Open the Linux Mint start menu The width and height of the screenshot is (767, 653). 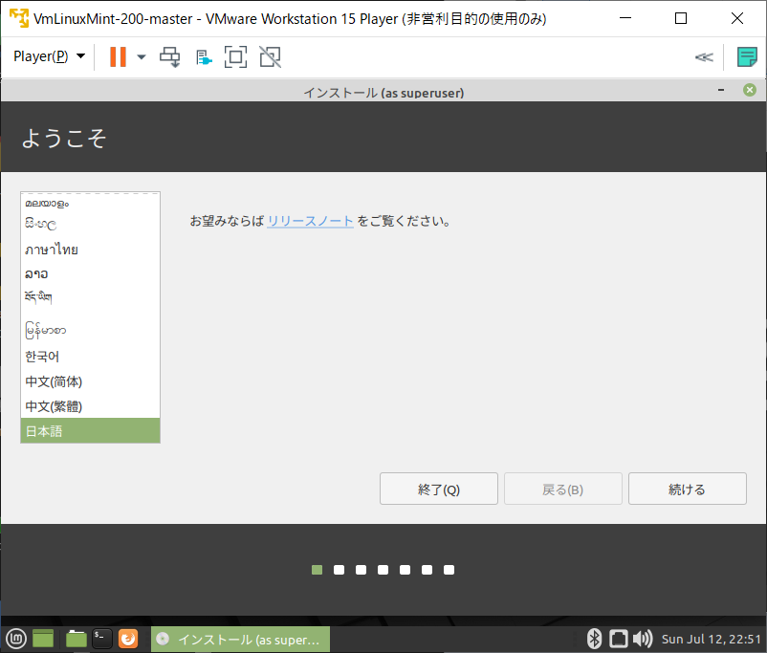click(x=15, y=639)
